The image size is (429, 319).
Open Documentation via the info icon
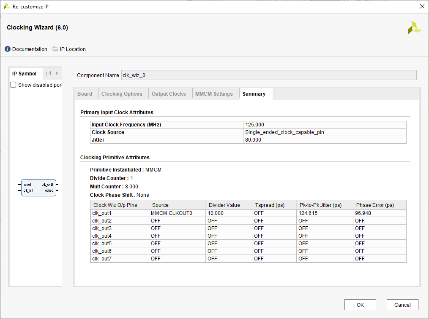(x=7, y=49)
